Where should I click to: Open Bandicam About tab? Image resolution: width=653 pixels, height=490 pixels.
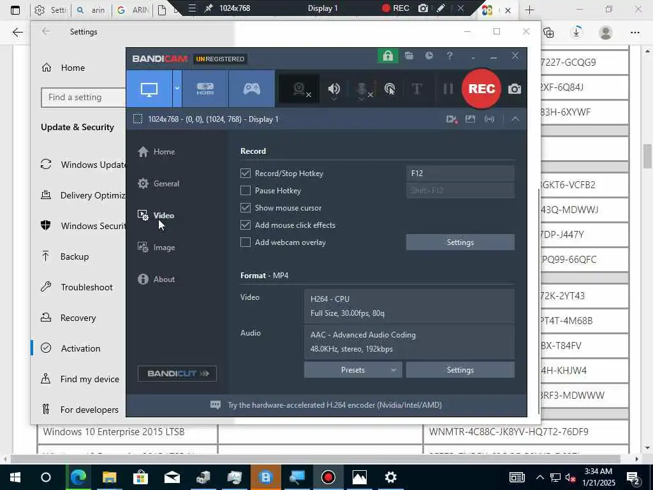tap(156, 279)
